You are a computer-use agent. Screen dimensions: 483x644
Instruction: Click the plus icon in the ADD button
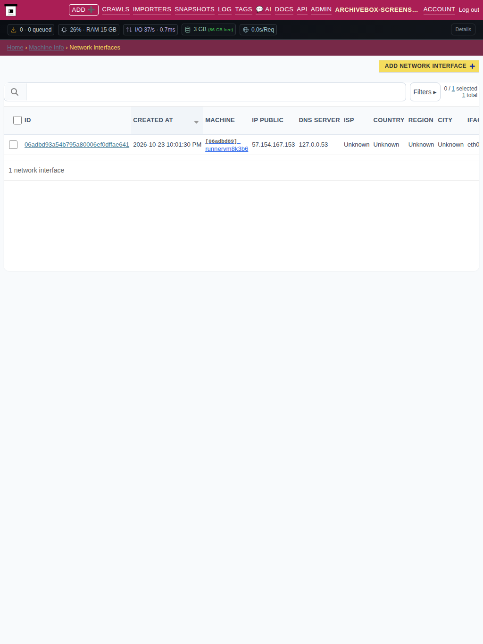coord(92,9)
